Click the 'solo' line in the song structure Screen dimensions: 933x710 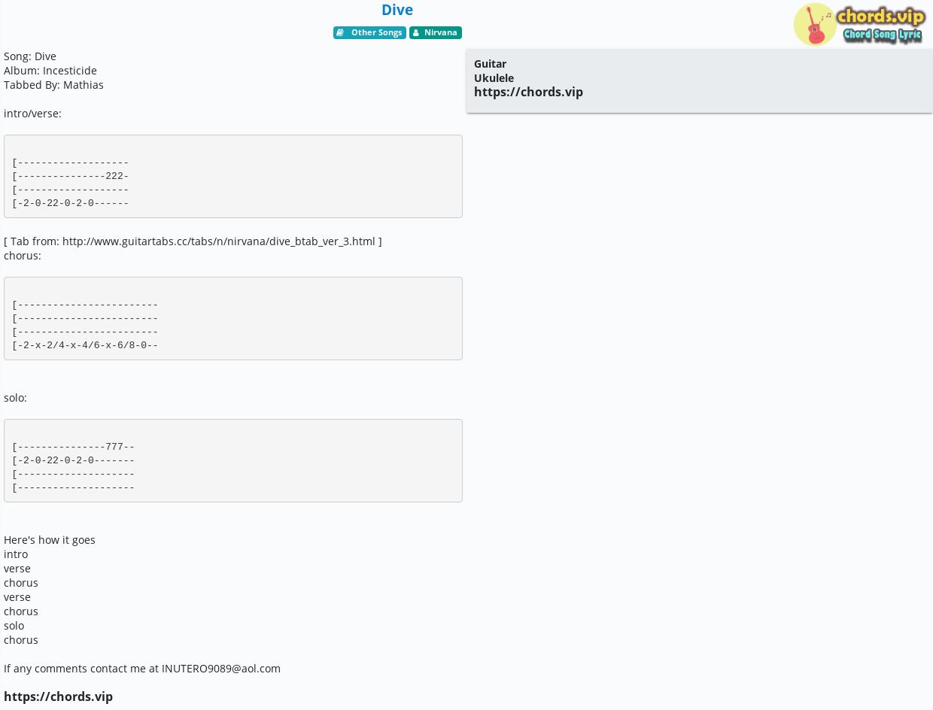tap(14, 626)
